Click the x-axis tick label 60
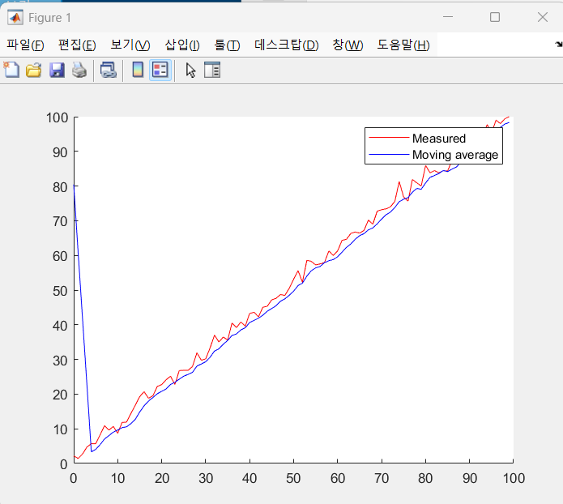This screenshot has height=504, width=563. click(x=338, y=479)
